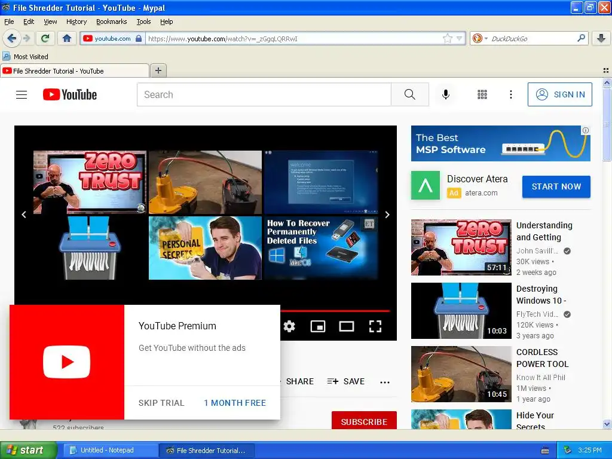Open the browser Home page icon
Image resolution: width=612 pixels, height=459 pixels.
(67, 38)
